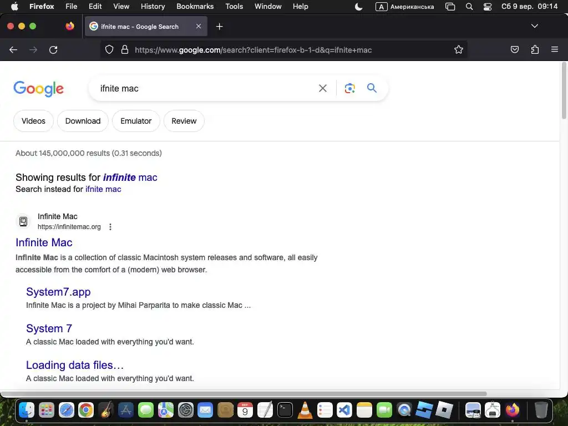Screen dimensions: 568x426
Task: Open the Firefox app menu
Action: click(42, 7)
